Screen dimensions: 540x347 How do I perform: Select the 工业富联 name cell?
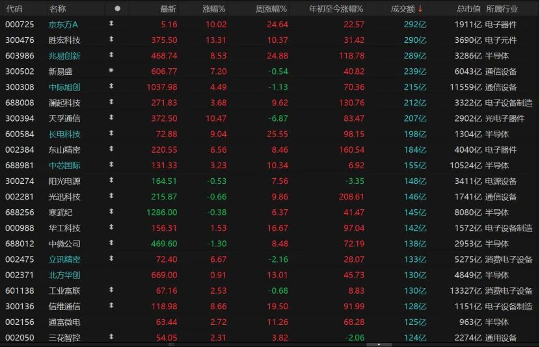(x=64, y=291)
